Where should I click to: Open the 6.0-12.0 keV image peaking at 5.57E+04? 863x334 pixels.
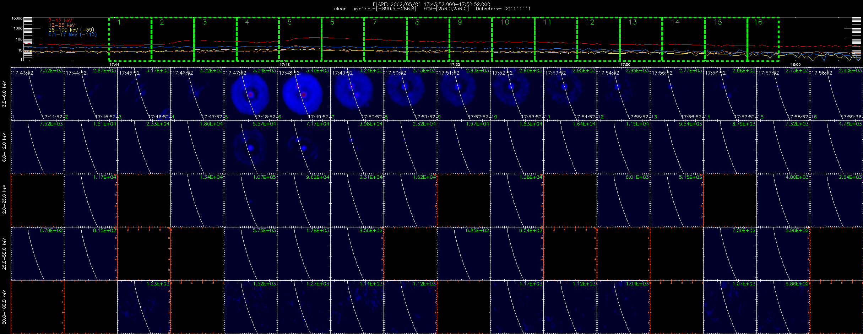[x=250, y=147]
